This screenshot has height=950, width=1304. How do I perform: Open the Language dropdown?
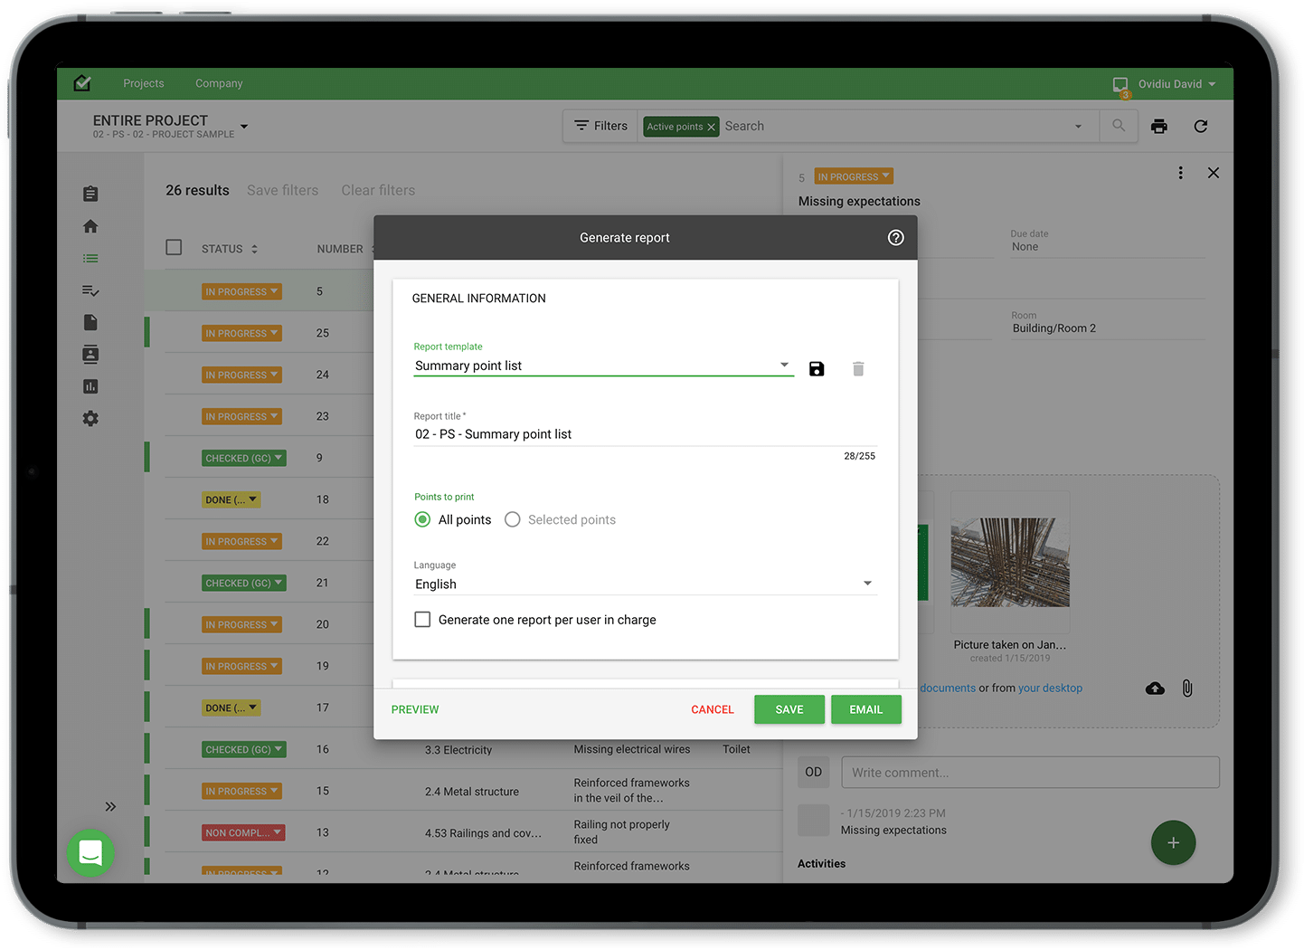(x=866, y=584)
